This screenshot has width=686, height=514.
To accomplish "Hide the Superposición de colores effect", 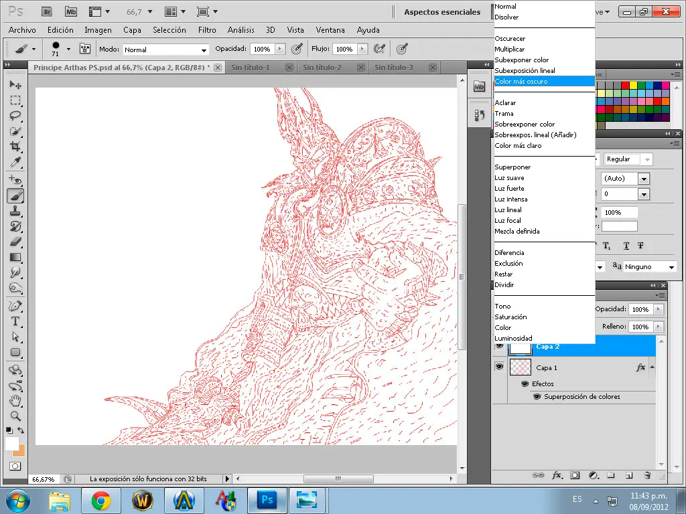I will pyautogui.click(x=537, y=396).
